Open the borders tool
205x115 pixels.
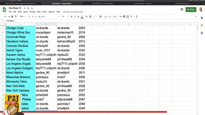click(x=90, y=17)
